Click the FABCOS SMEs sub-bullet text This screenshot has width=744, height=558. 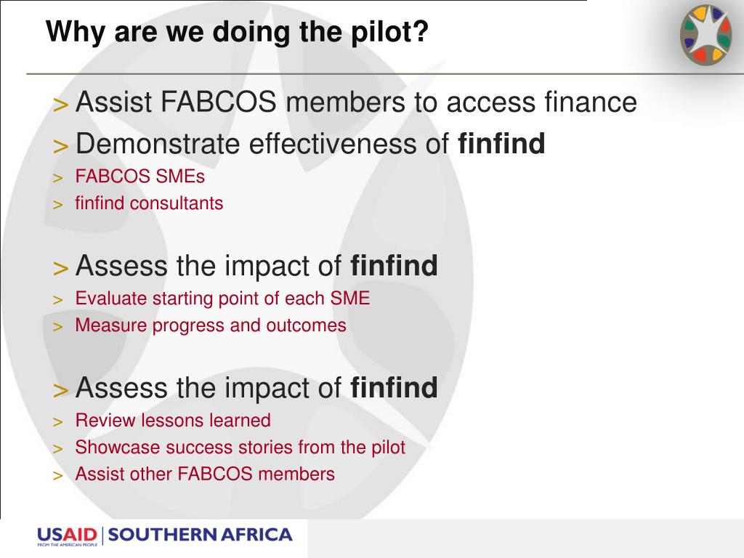[x=140, y=177]
